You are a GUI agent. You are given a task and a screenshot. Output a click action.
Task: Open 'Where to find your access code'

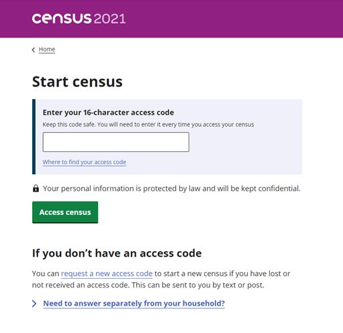85,162
